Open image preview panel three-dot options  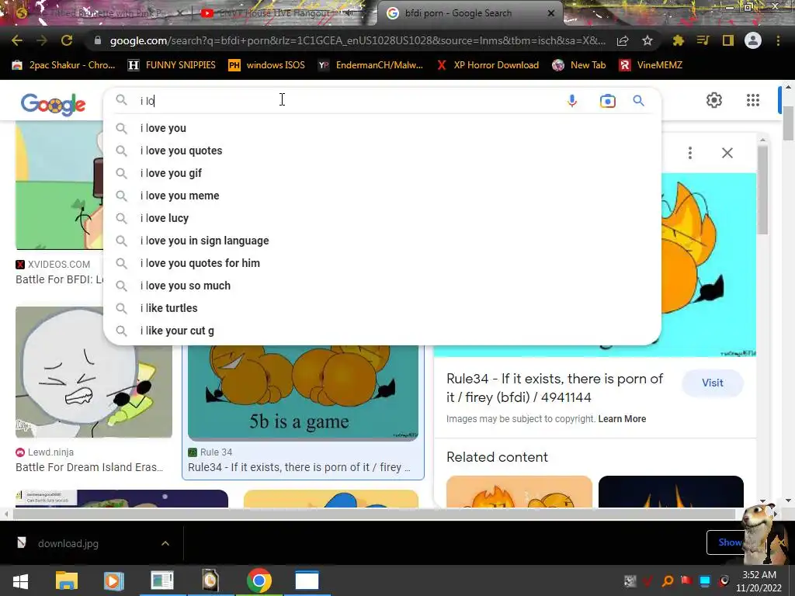coord(690,153)
